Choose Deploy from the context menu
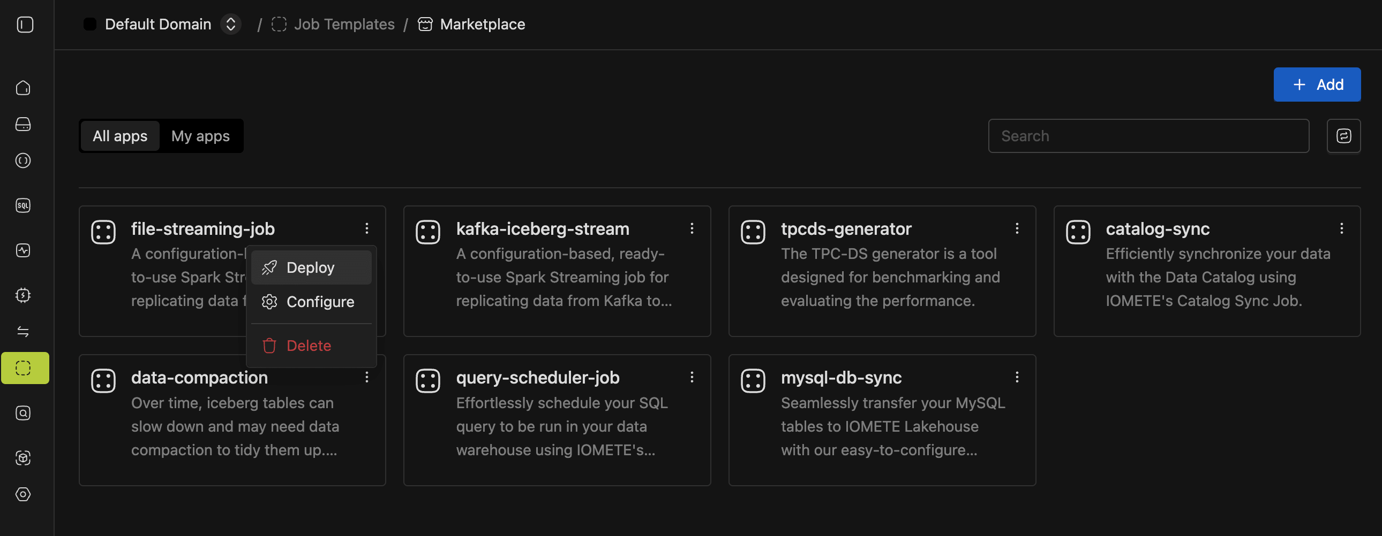 [x=311, y=267]
